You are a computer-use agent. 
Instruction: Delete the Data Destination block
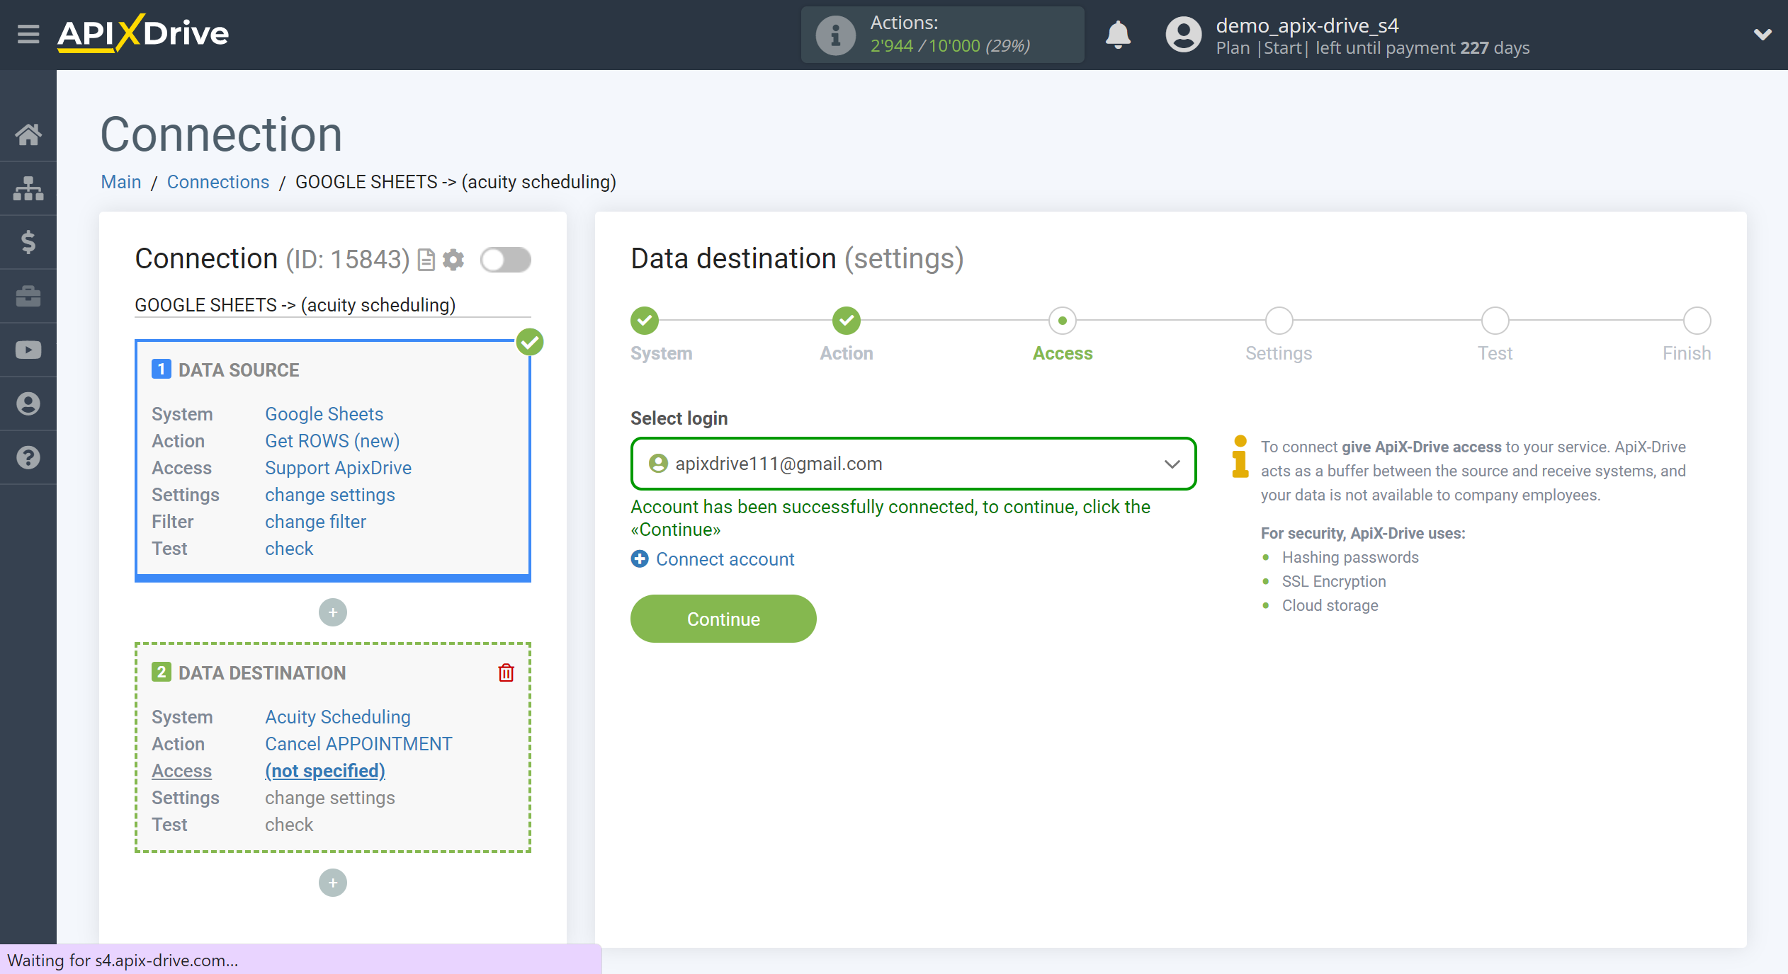(x=506, y=672)
